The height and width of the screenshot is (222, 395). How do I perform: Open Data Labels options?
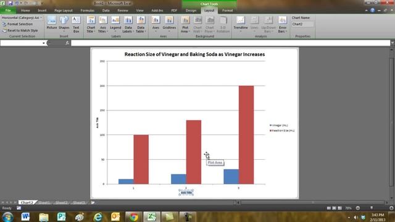(128, 25)
